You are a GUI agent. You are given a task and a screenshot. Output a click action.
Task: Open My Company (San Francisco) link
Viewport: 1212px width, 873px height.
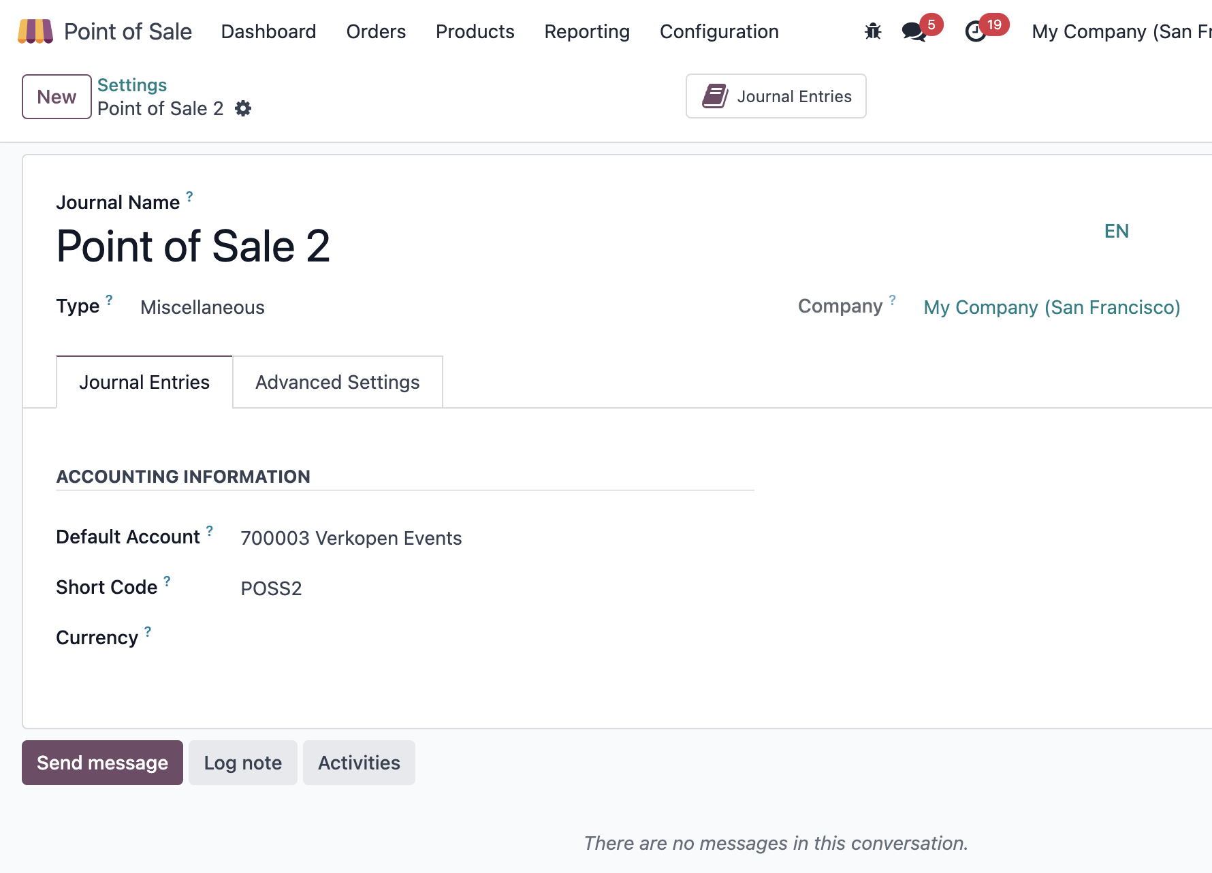tap(1052, 307)
